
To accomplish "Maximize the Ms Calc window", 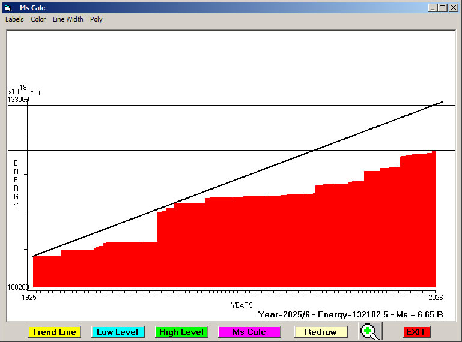I will (443, 8).
